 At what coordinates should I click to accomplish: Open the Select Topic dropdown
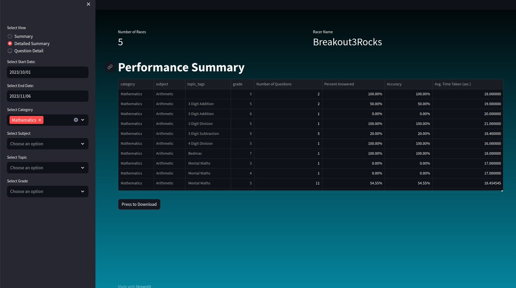pos(47,167)
